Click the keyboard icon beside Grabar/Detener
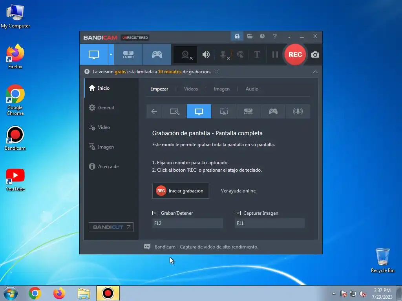Screen dimensions: 402x301 [x=155, y=213]
